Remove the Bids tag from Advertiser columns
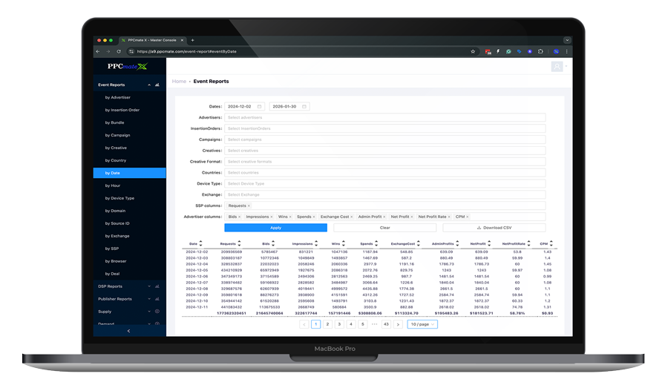668x388 pixels. click(240, 217)
